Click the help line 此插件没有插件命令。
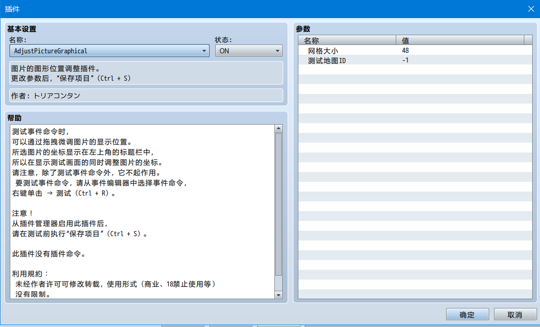 (49, 254)
